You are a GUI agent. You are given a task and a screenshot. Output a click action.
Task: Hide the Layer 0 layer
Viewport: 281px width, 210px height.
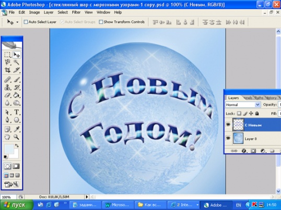228,138
